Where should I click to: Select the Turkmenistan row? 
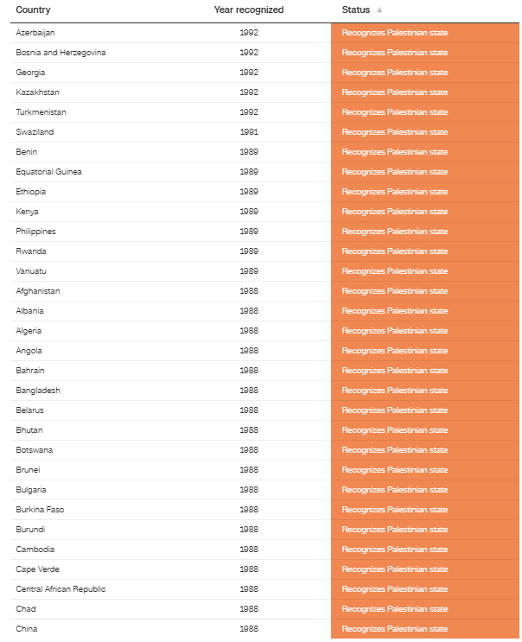click(264, 112)
